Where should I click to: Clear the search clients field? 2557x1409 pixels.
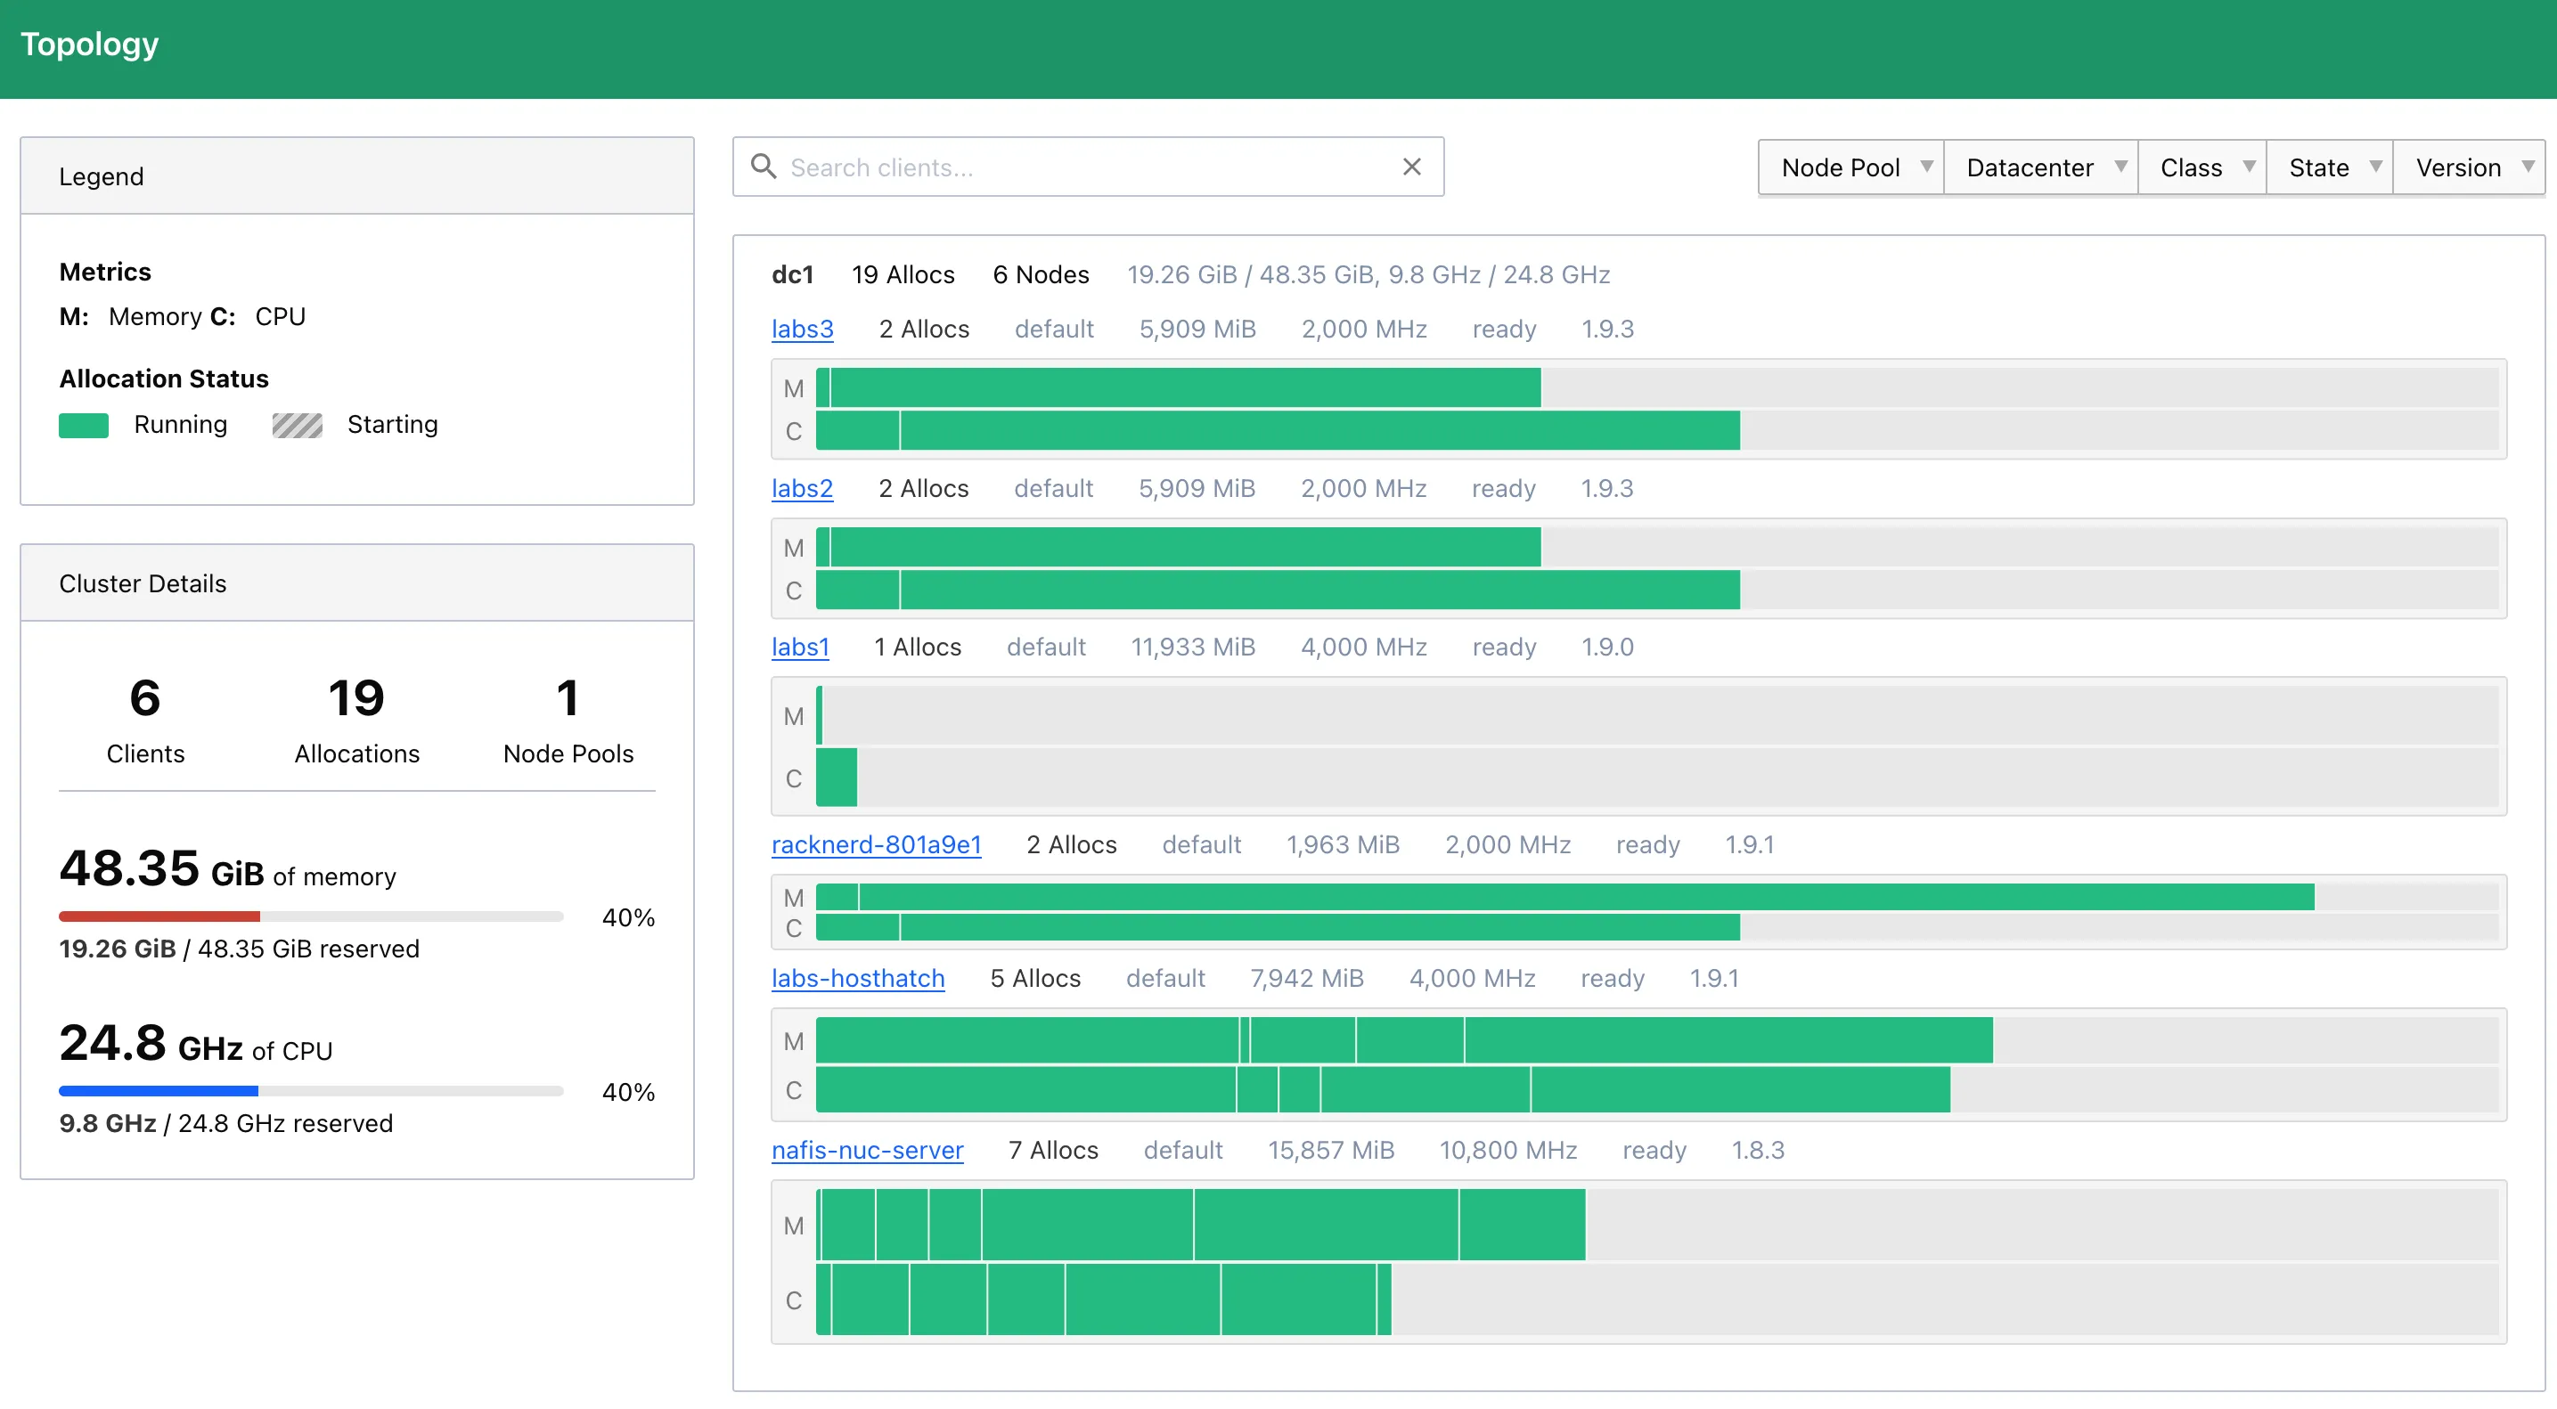click(1411, 167)
